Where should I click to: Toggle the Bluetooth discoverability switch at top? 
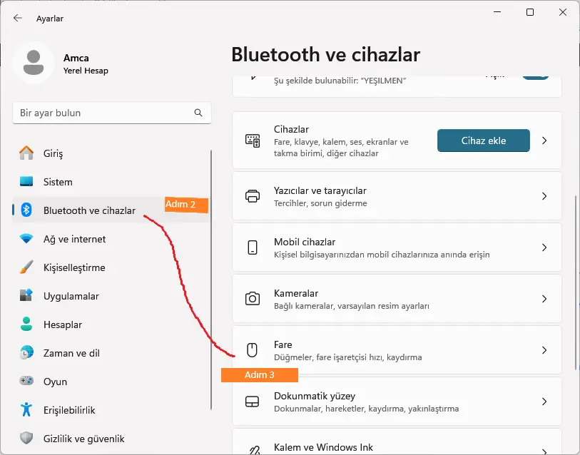click(x=535, y=76)
